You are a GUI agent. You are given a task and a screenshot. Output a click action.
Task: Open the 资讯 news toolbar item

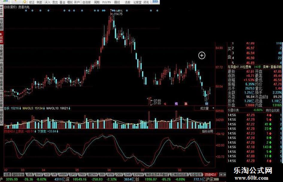[x=146, y=2]
